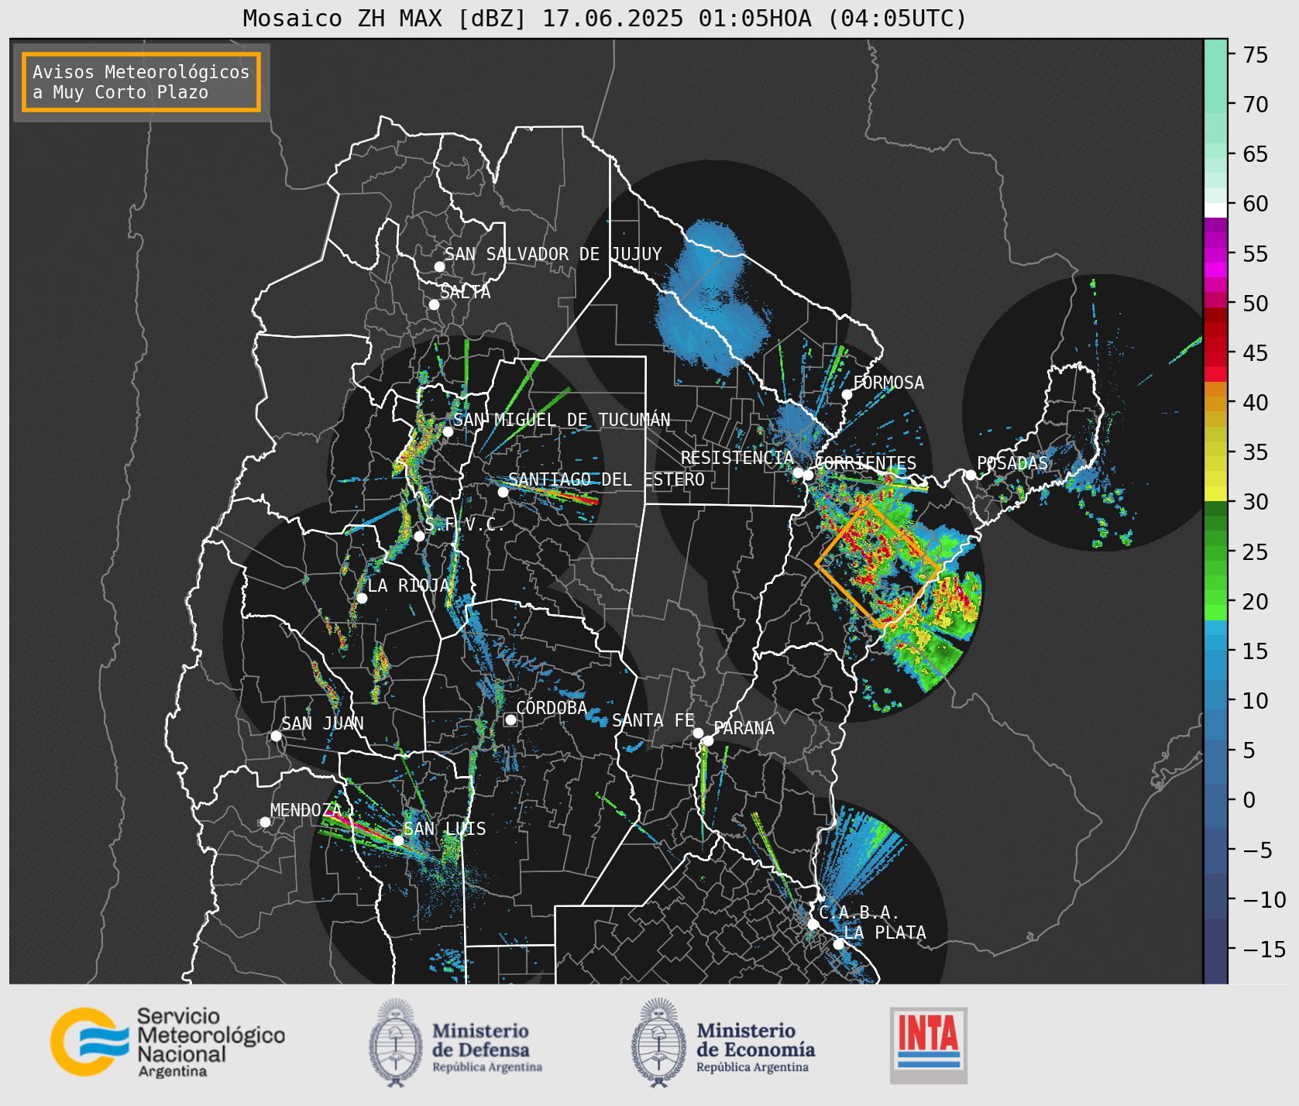Image resolution: width=1299 pixels, height=1106 pixels.
Task: Select the S.F.V.C. city marker
Action: click(x=419, y=536)
